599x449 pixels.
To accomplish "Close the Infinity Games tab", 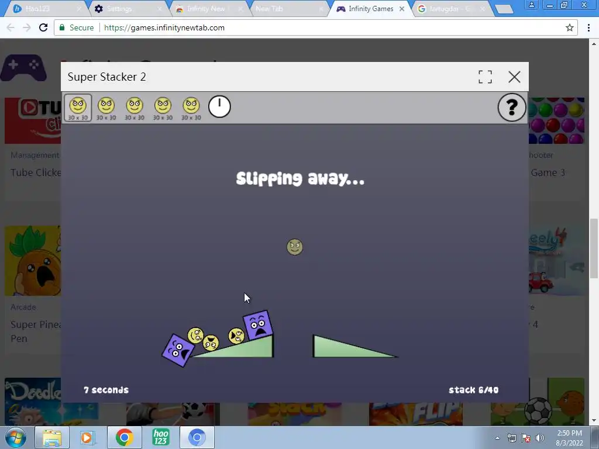I will point(402,9).
